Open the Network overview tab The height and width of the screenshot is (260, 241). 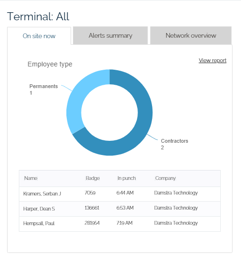pos(191,35)
